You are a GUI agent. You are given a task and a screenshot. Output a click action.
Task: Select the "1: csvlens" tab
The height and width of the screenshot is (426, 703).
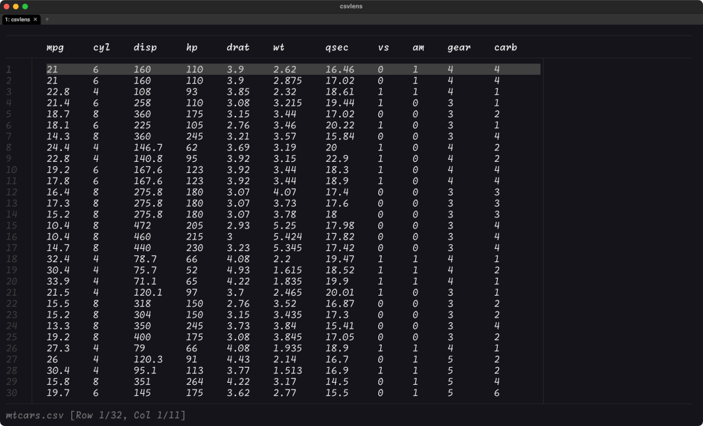[x=17, y=20]
